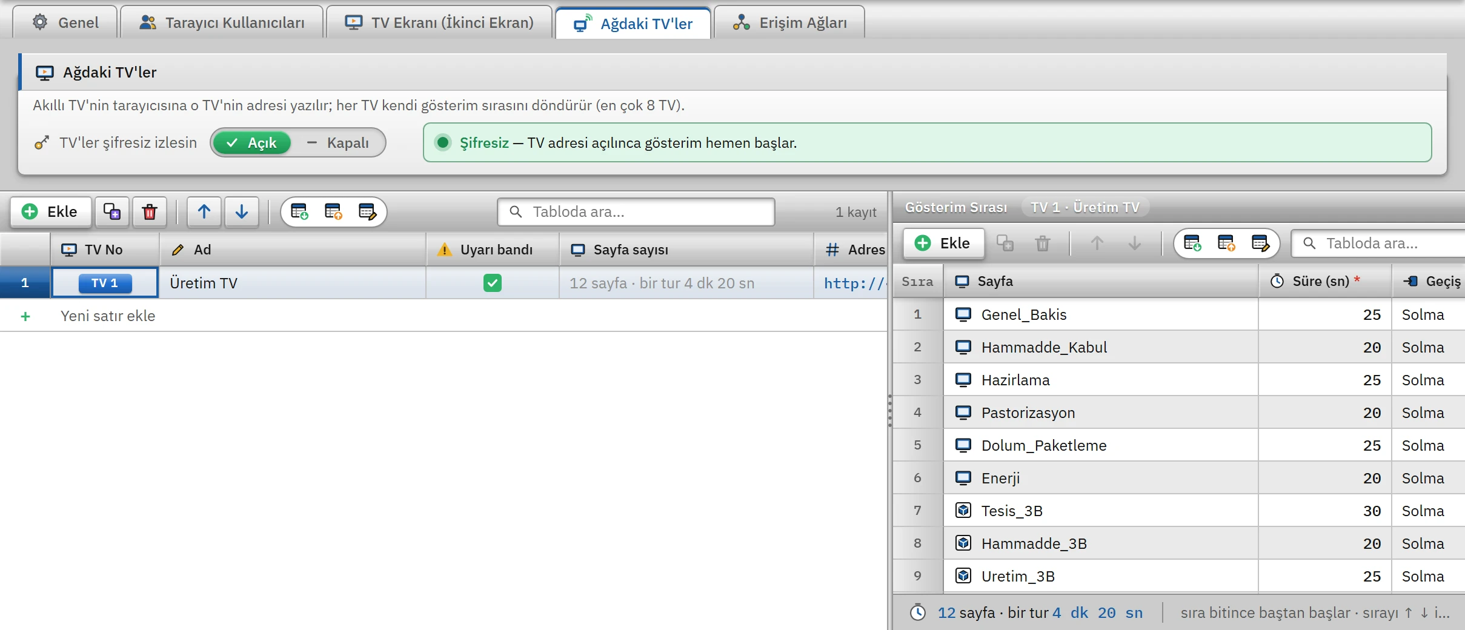
Task: Click the cube icon beside Tesis_3B
Action: tap(963, 511)
